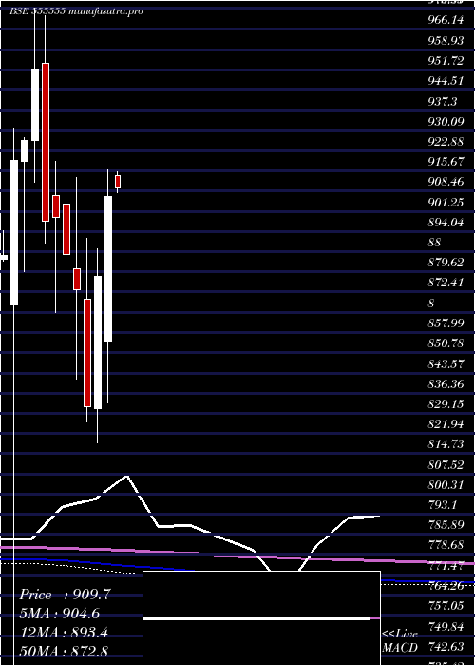
Task: Select the 930.09 price axis label
Action: (x=446, y=122)
